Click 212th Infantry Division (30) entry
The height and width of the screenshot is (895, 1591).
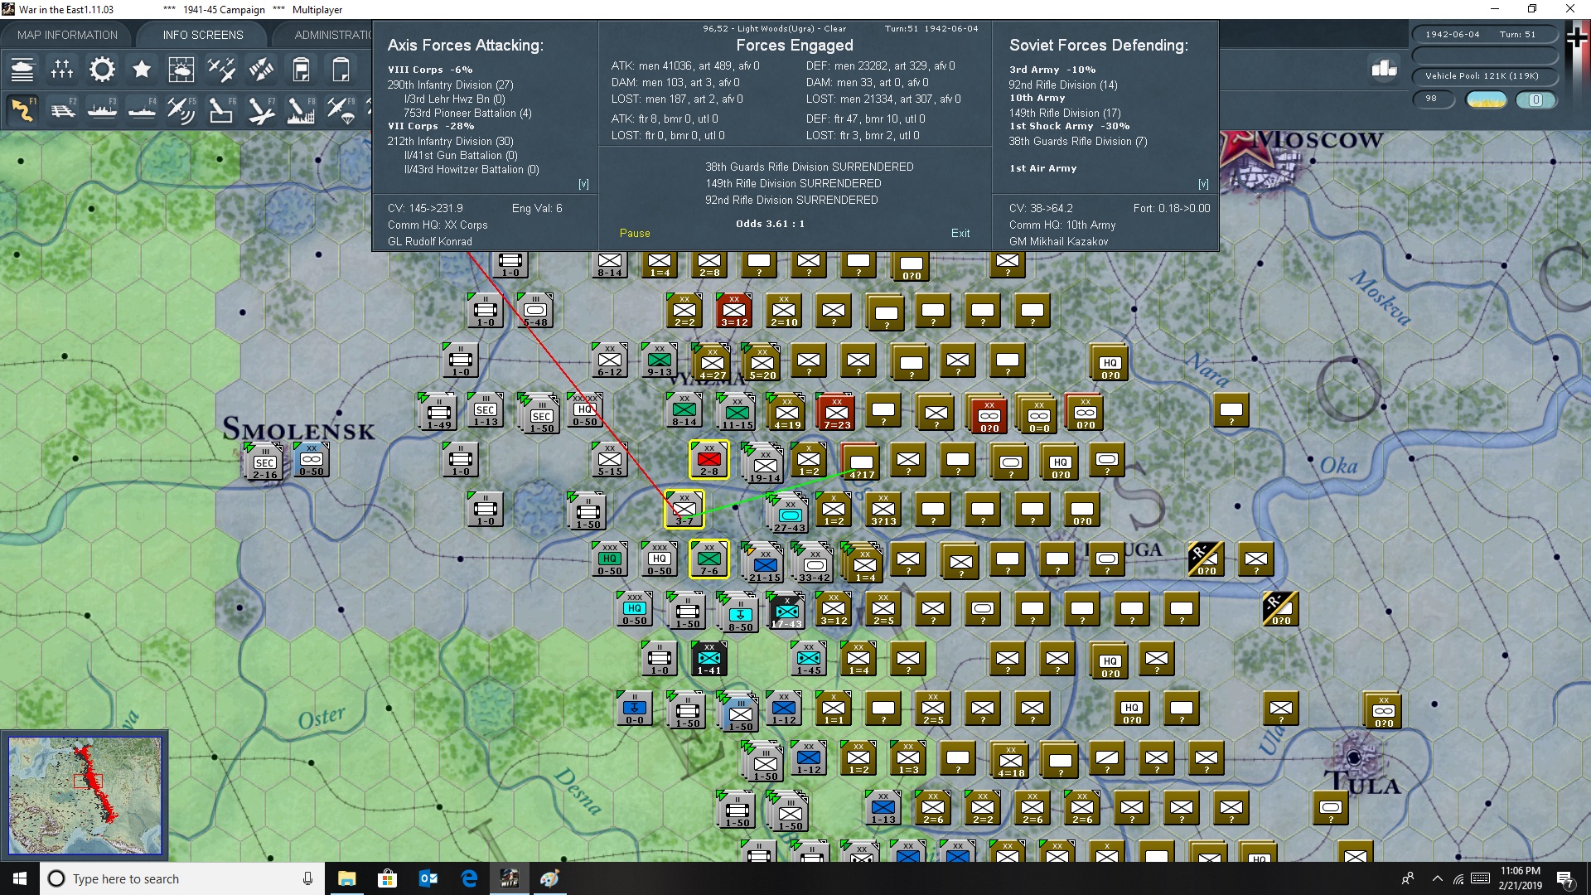[450, 141]
